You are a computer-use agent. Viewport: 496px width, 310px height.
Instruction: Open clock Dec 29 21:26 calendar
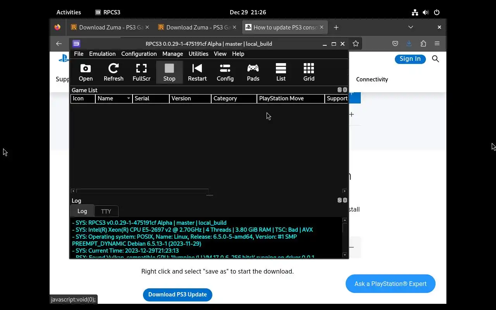248,12
